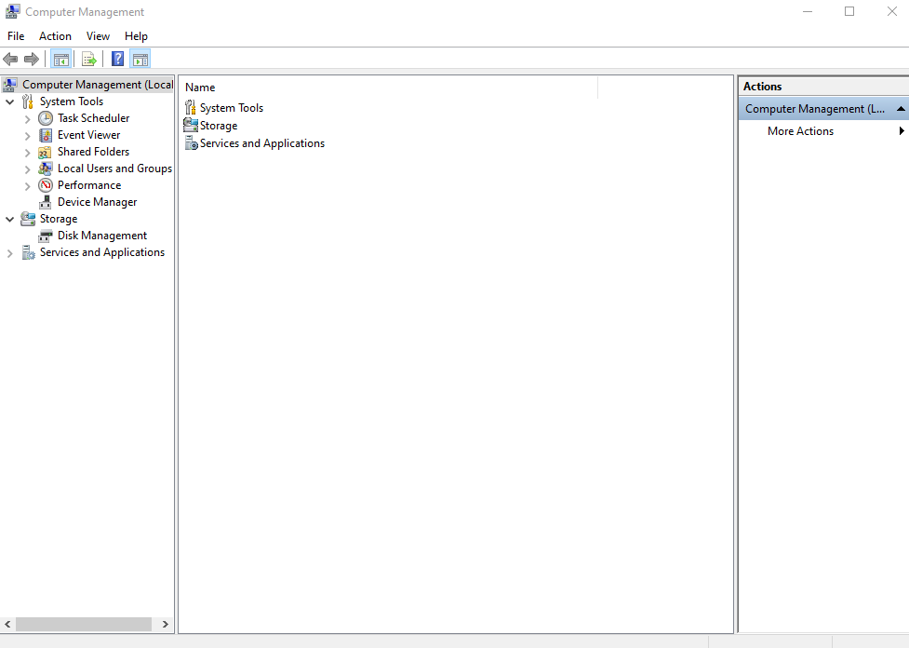Click the Back navigation arrow
909x648 pixels.
pos(10,58)
